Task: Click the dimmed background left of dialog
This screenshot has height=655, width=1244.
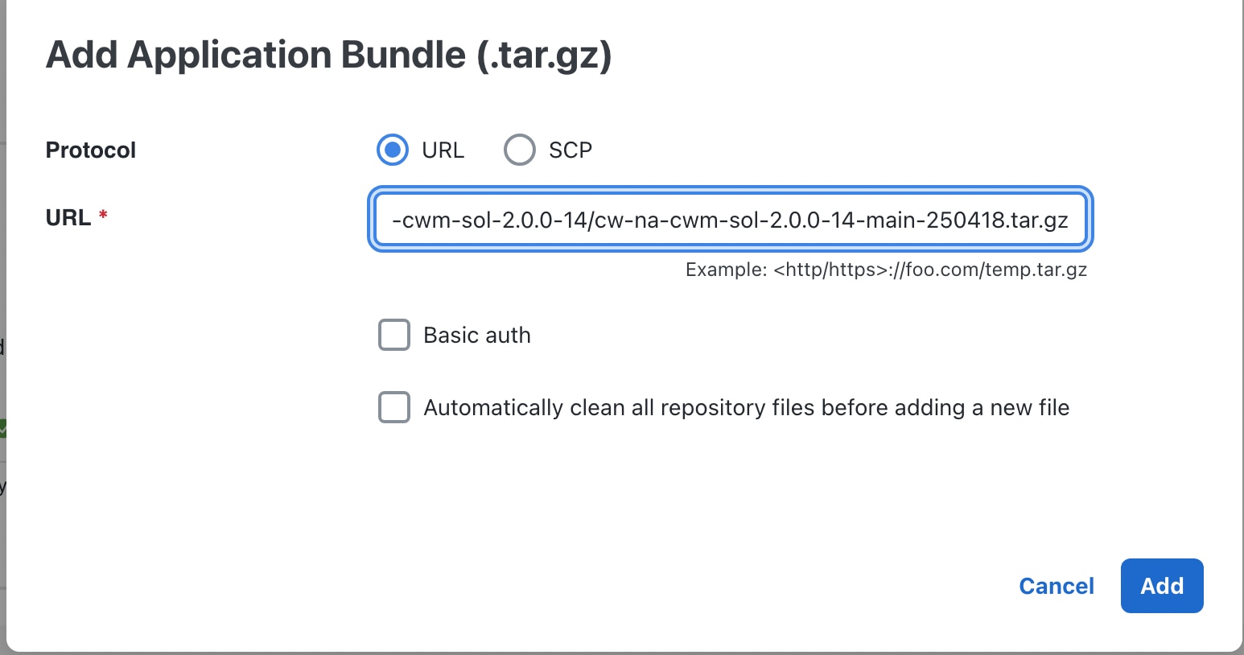Action: 2,241
